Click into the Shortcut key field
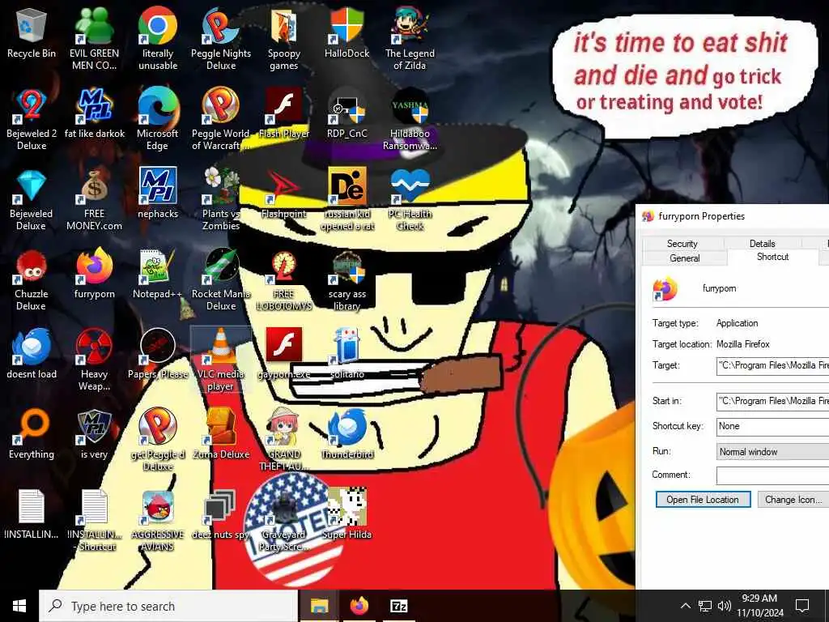This screenshot has width=829, height=622. click(773, 426)
